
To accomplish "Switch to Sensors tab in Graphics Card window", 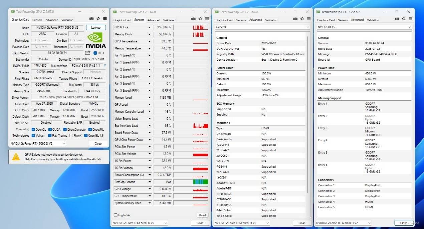I will click(37, 20).
